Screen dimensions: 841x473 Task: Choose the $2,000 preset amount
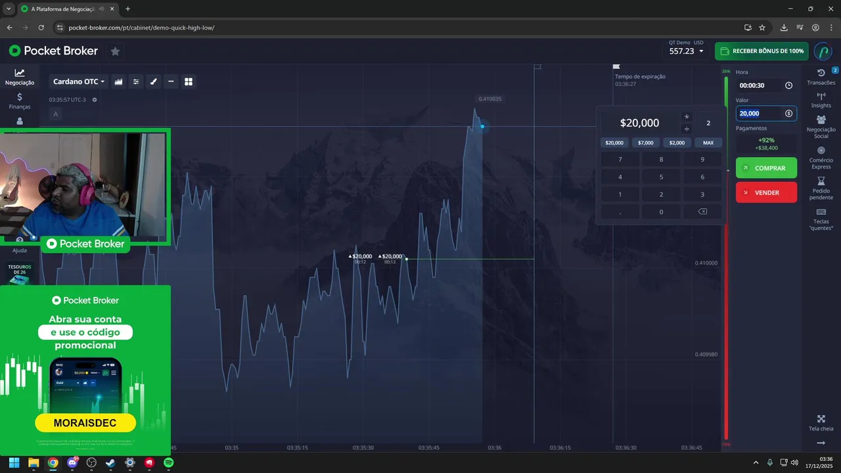[677, 143]
